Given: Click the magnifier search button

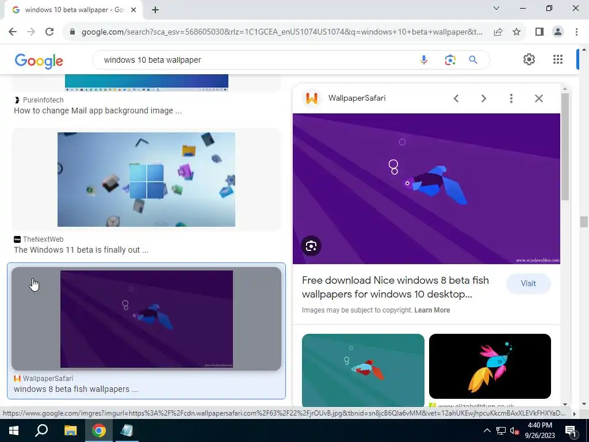Looking at the screenshot, I should point(473,60).
